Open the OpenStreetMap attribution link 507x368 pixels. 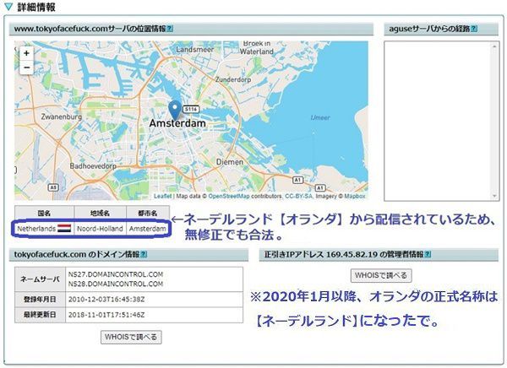pos(229,196)
